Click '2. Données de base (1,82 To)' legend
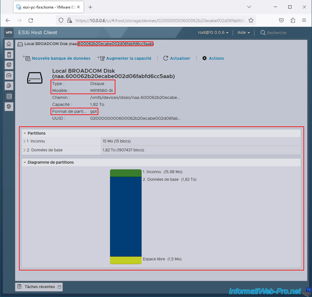Image resolution: width=312 pixels, height=297 pixels. [169, 179]
